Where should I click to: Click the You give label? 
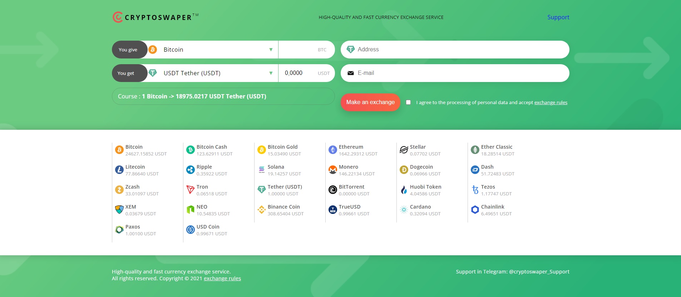128,50
